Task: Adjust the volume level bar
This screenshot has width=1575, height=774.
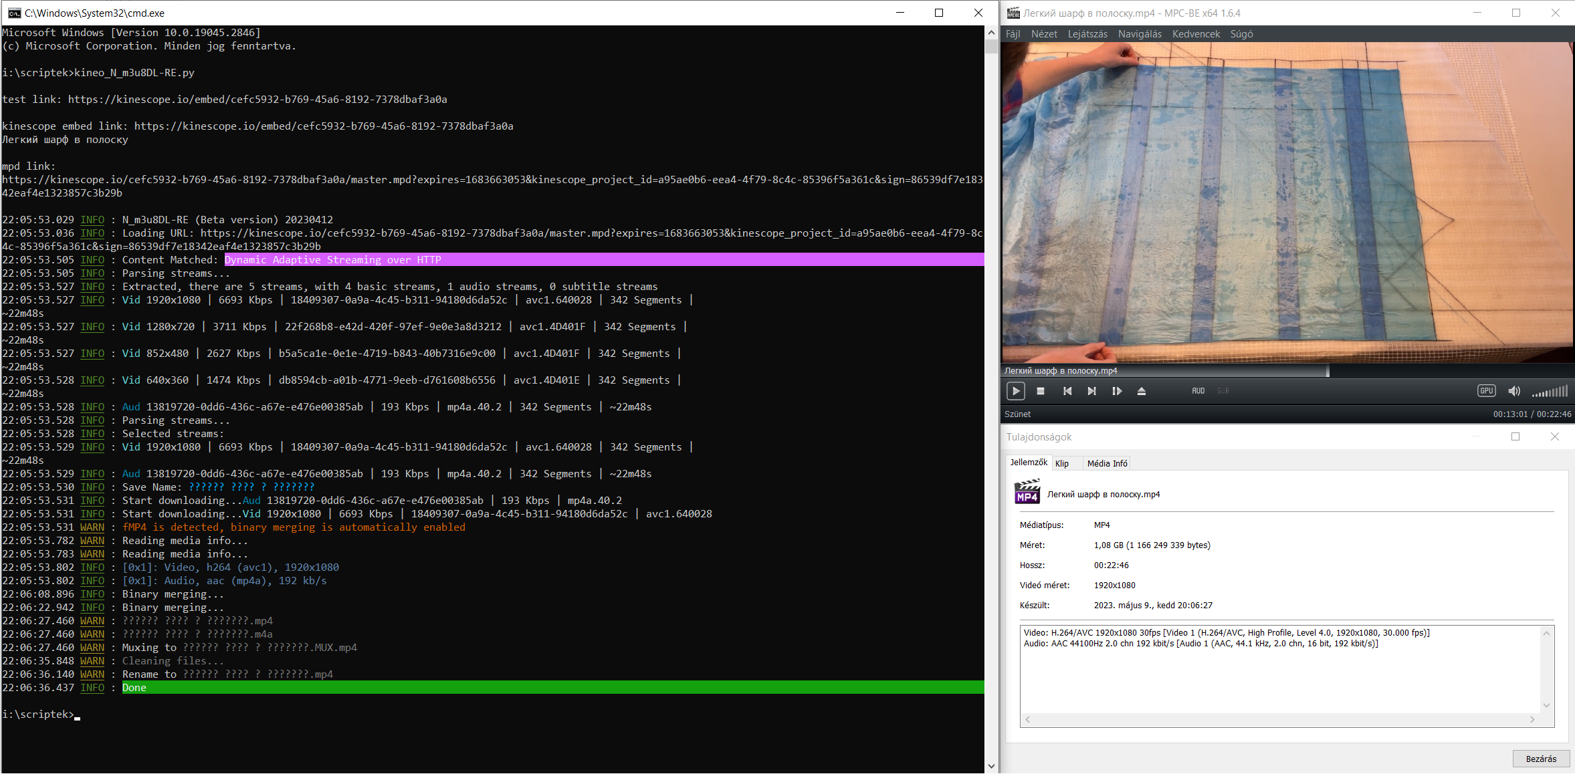Action: [x=1550, y=392]
